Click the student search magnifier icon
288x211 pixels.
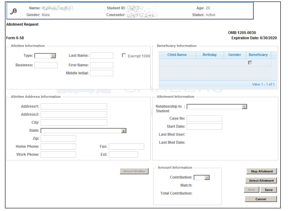click(x=13, y=11)
